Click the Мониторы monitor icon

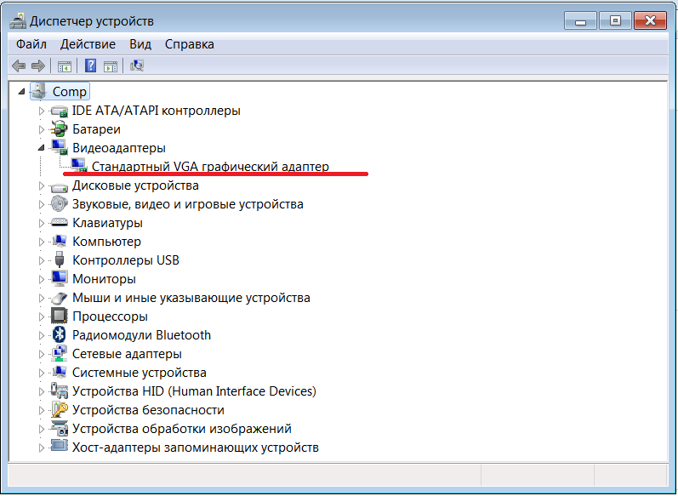pos(60,278)
